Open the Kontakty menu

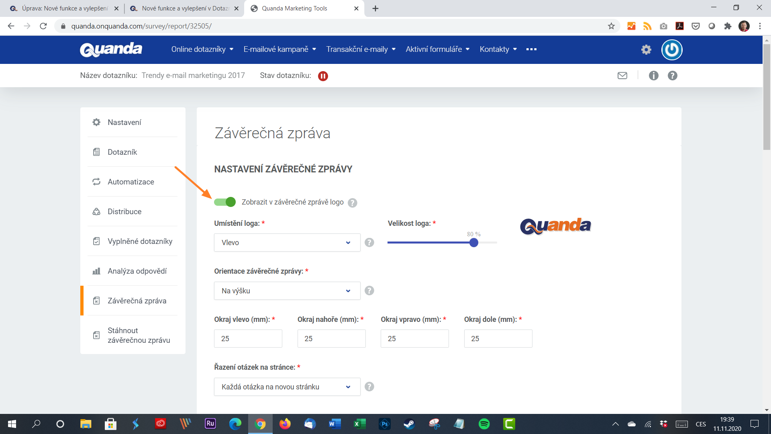click(x=498, y=49)
